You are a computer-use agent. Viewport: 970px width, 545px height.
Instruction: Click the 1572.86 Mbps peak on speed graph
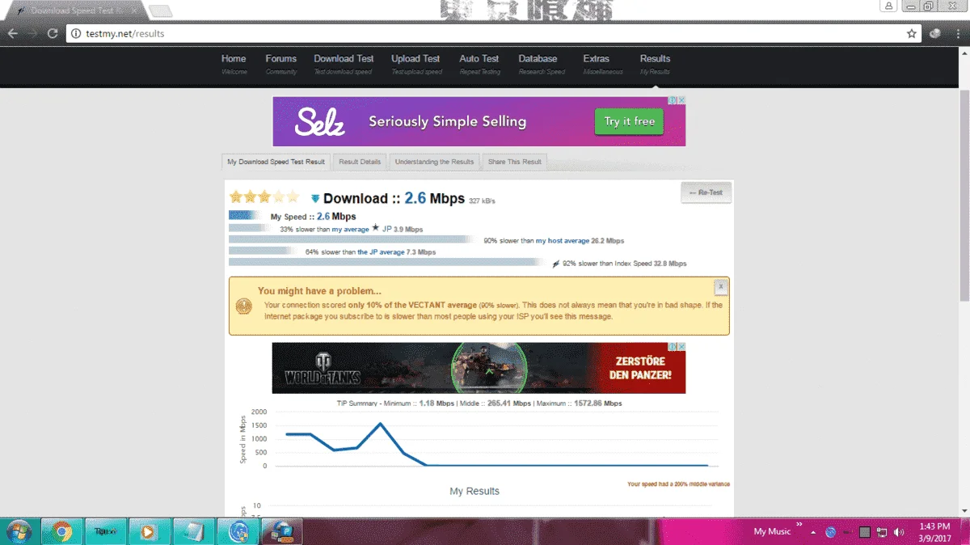(381, 424)
